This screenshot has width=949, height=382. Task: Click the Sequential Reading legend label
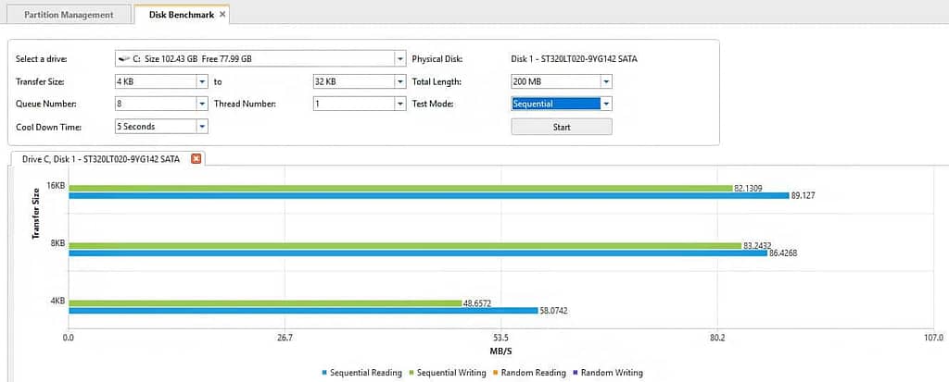coord(366,373)
